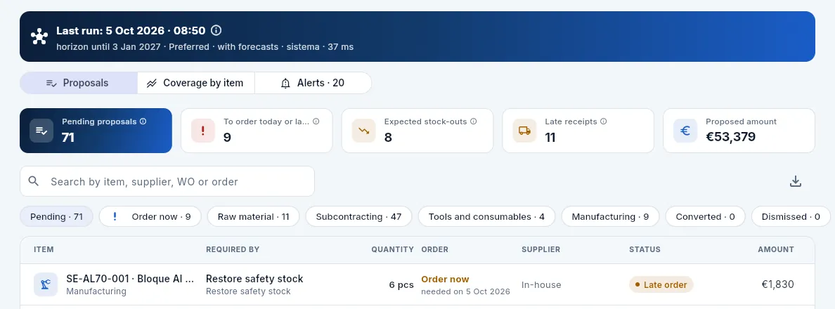The height and width of the screenshot is (309, 835).
Task: Click the truck icon on Late receipts
Action: (524, 131)
